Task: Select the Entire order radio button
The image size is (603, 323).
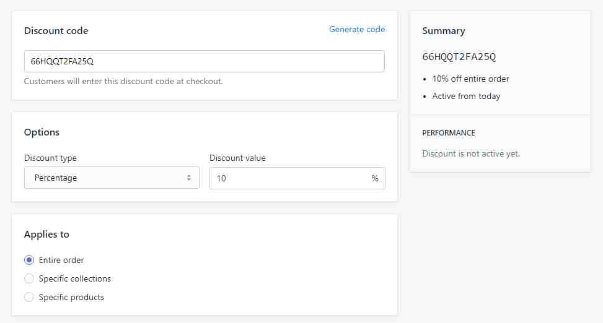Action: point(29,260)
